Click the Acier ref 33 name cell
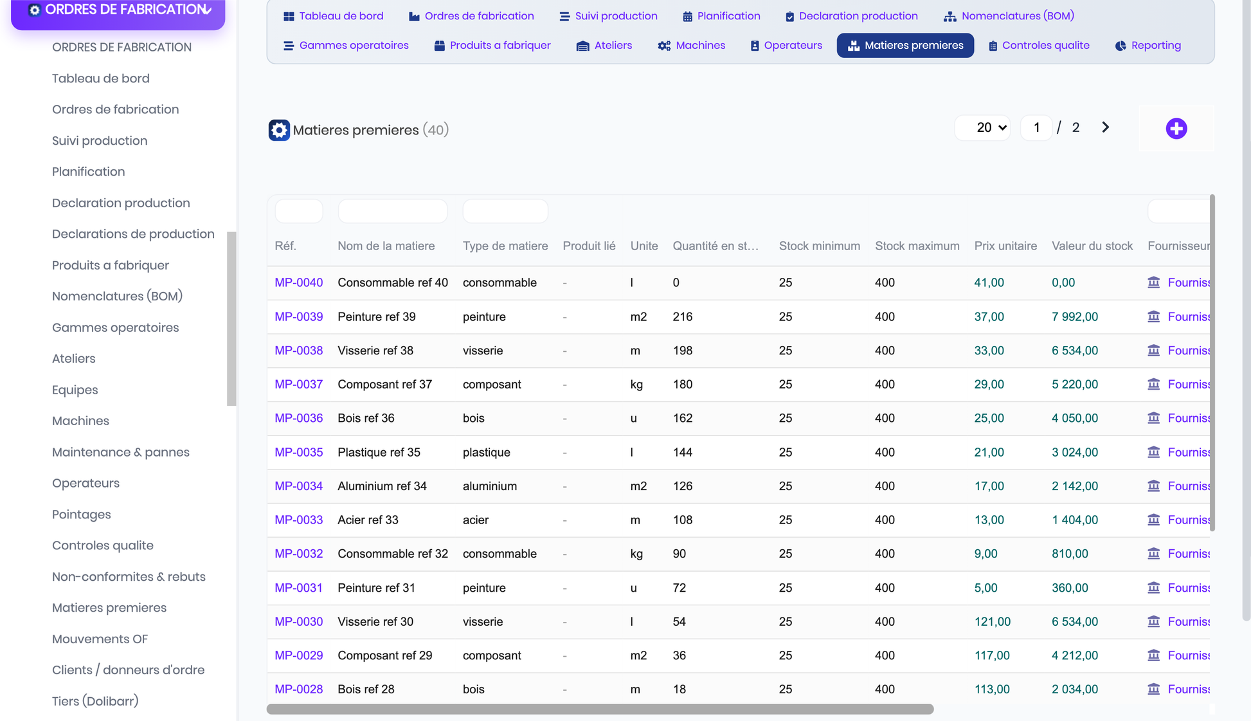This screenshot has width=1251, height=721. [368, 520]
